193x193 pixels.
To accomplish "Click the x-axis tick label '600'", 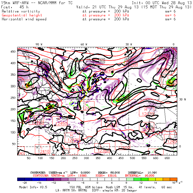I will click(156, 158).
